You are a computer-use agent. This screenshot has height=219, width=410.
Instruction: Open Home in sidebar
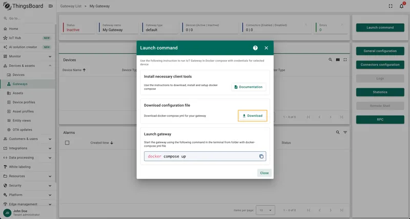(x=28, y=29)
